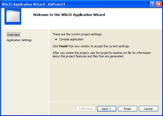Click the bullet dot before Console application

(56, 40)
